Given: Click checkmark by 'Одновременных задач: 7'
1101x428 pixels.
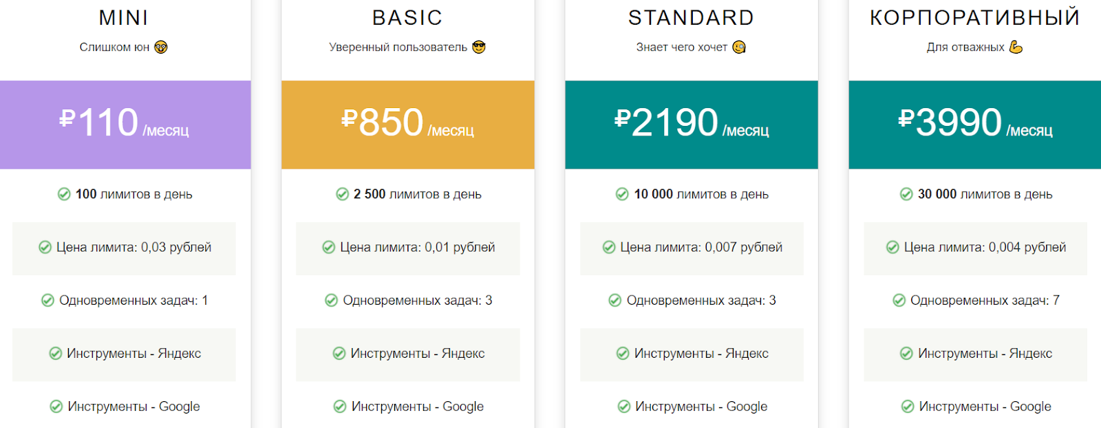Looking at the screenshot, I should coord(899,300).
